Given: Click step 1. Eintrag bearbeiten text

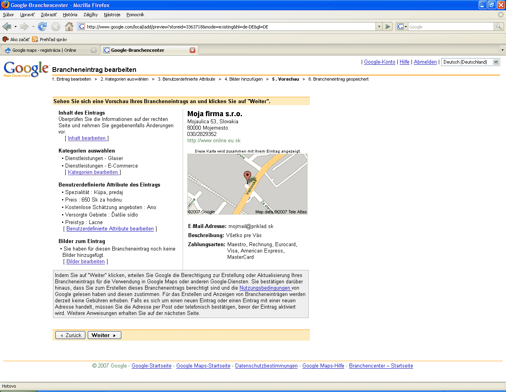Looking at the screenshot, I should tap(72, 79).
